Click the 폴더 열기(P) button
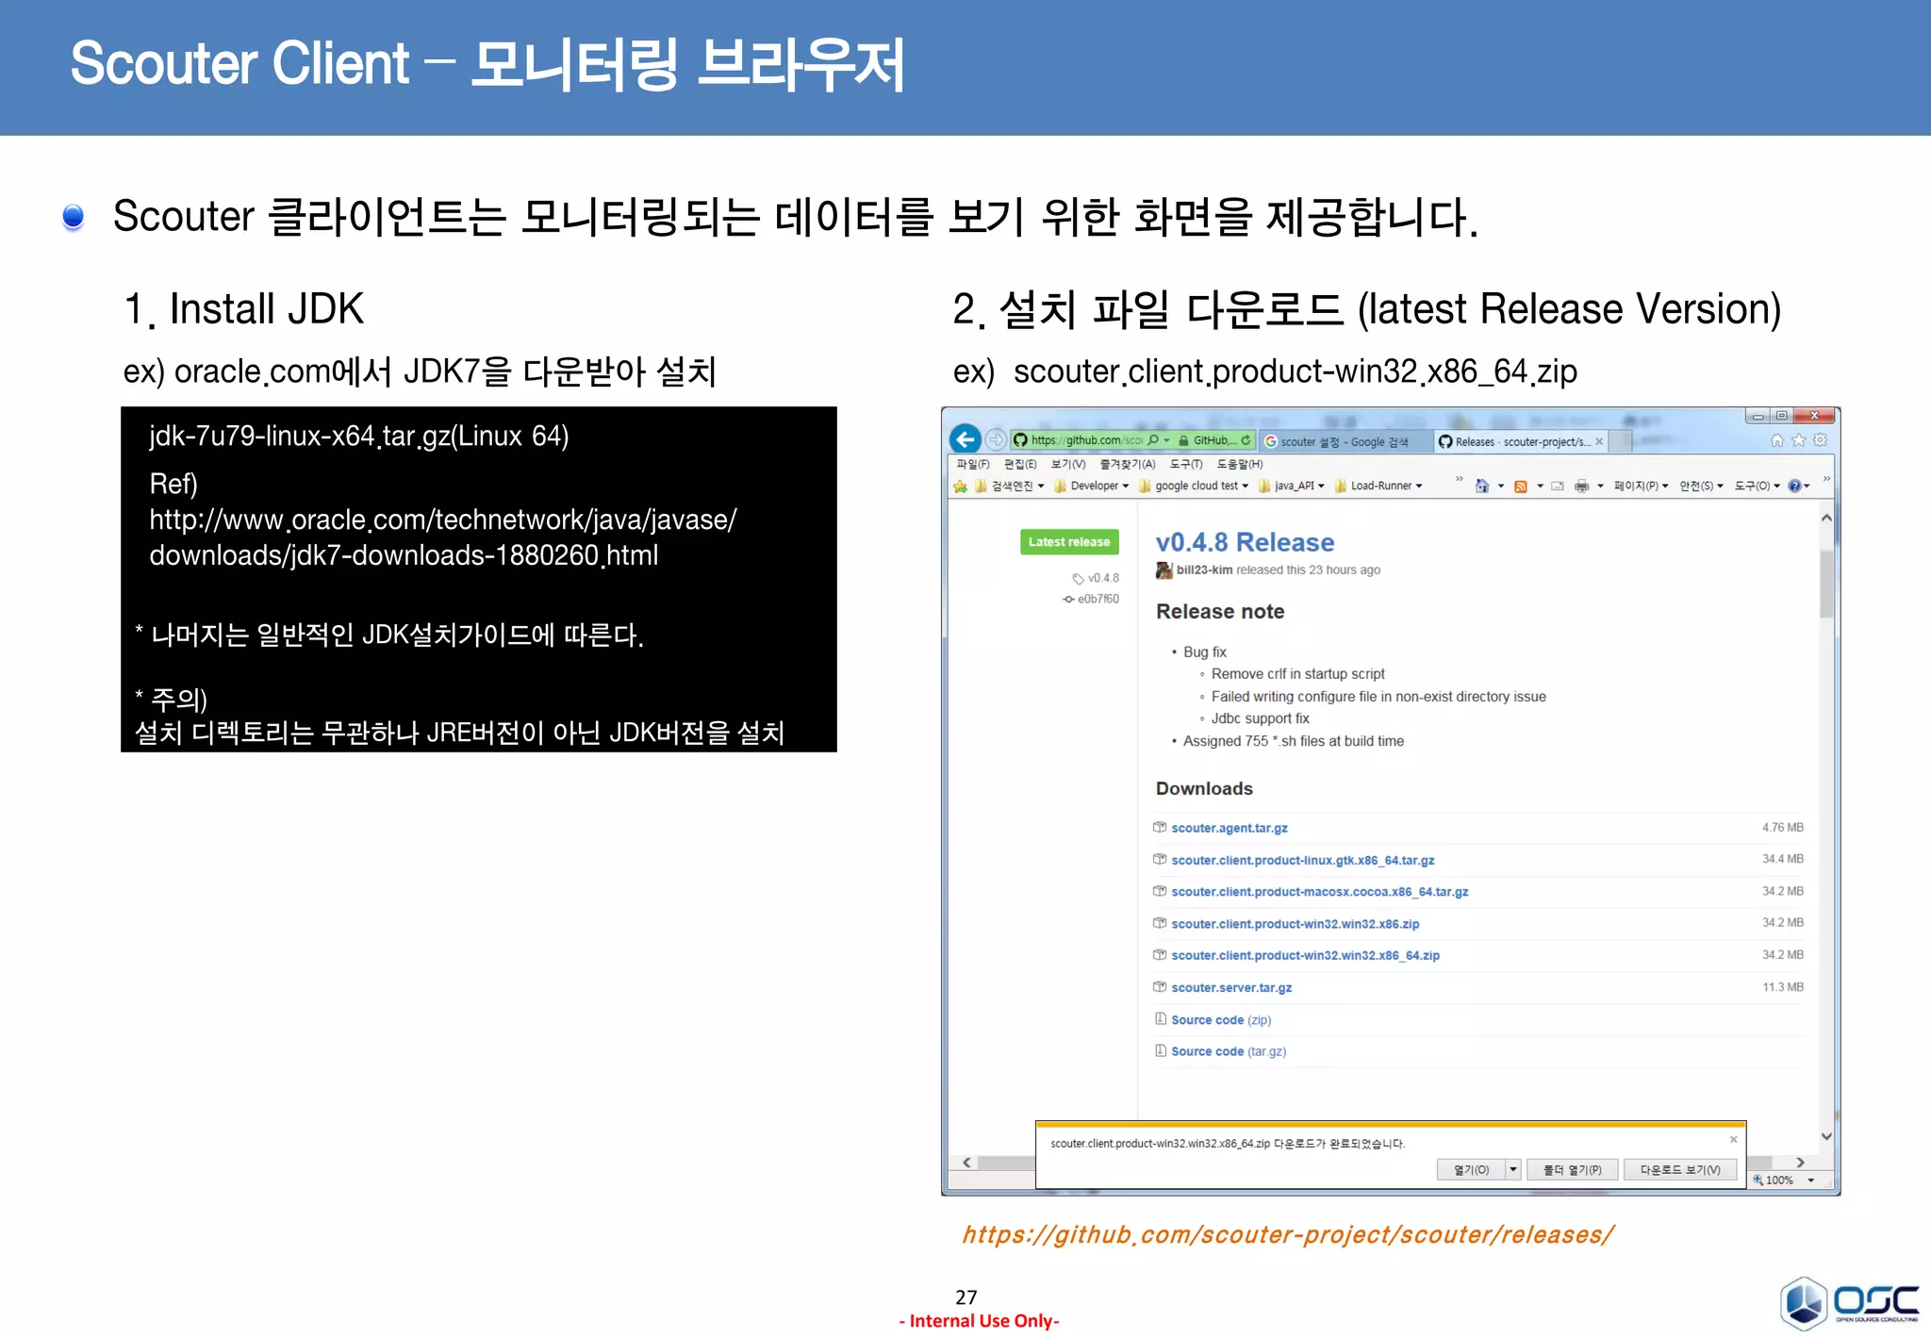 click(1572, 1169)
